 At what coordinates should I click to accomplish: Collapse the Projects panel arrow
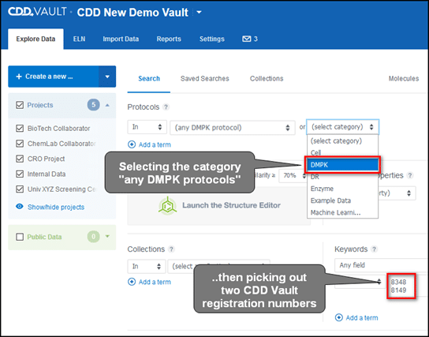click(x=107, y=105)
